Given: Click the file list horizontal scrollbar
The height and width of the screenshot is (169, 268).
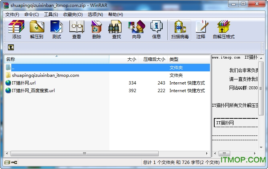Looking at the screenshot, I should [x=84, y=153].
